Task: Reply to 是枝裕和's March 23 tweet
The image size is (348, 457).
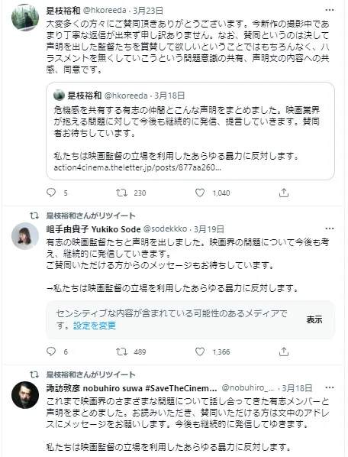Action: pos(51,193)
